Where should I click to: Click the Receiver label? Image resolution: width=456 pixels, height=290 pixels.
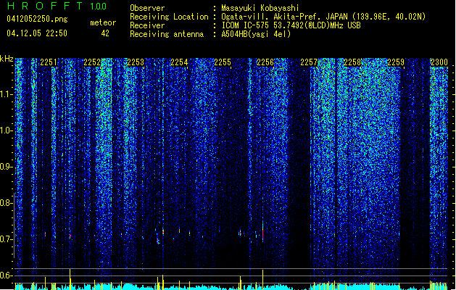point(147,25)
